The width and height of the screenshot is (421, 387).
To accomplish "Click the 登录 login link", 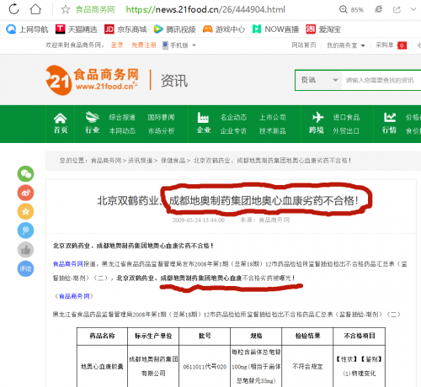I will pyautogui.click(x=117, y=45).
